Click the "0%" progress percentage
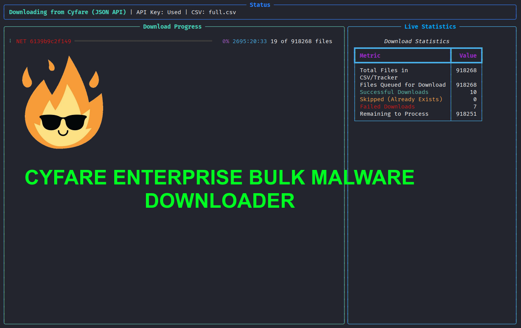This screenshot has width=521, height=328. click(x=226, y=41)
